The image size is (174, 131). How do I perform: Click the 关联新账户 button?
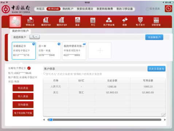coord(154,37)
